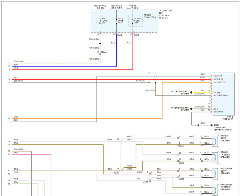This screenshot has height=196, width=240.
Task: Click the ACC 10A fuse symbol
Action: pos(100,22)
